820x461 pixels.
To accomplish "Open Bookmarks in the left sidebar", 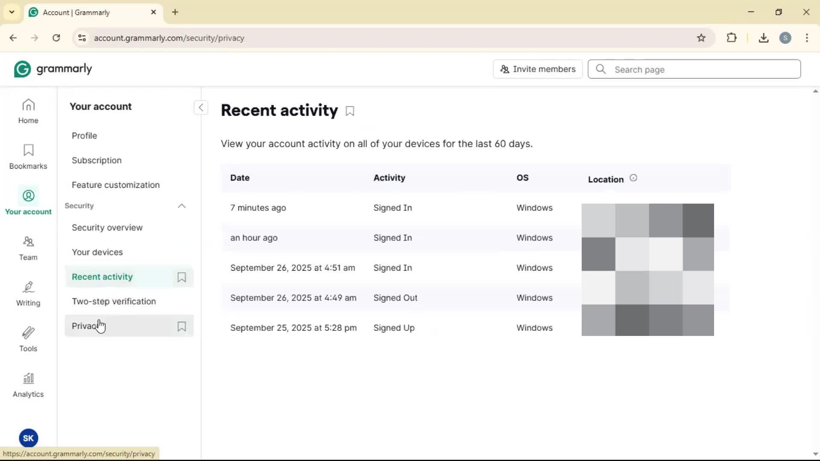I will pos(28,157).
